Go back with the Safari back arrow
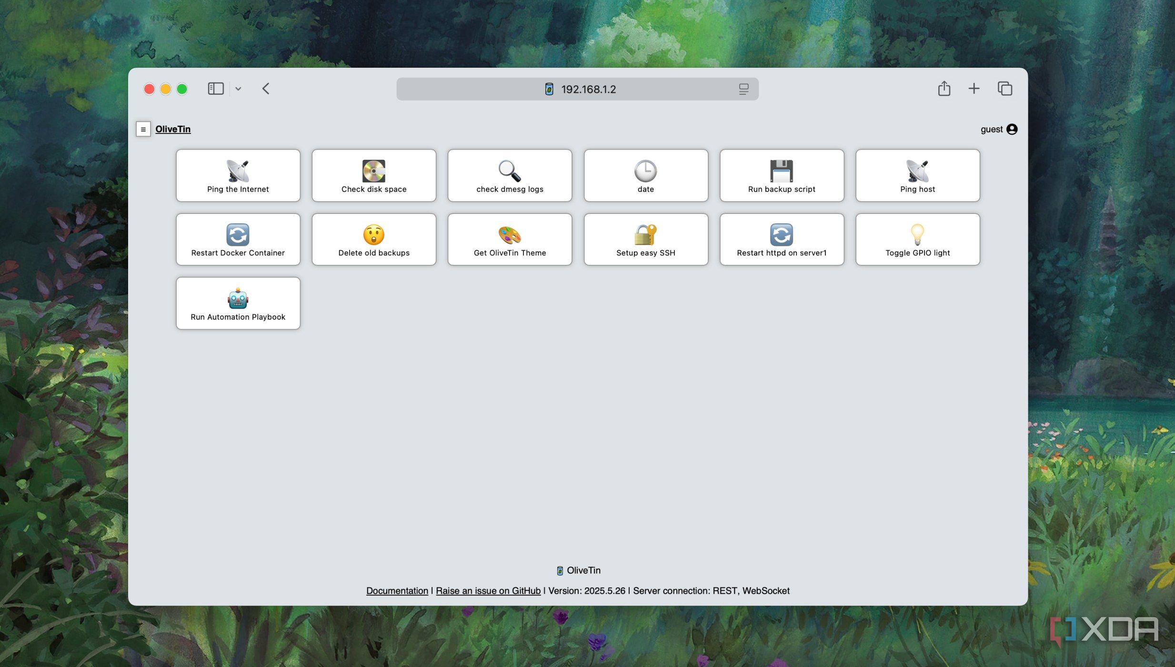The width and height of the screenshot is (1175, 667). pyautogui.click(x=265, y=89)
